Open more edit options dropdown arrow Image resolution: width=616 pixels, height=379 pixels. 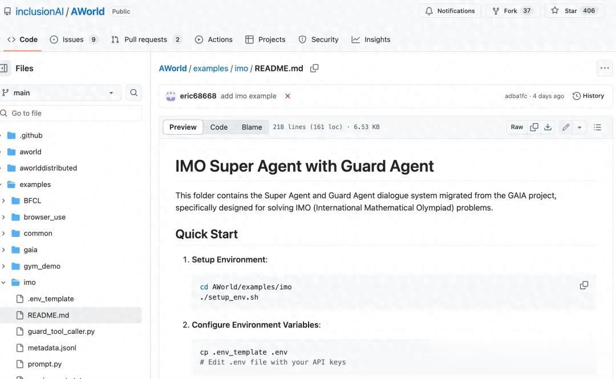[x=579, y=127]
